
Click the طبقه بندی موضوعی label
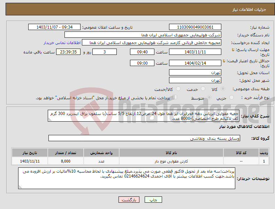(x=251, y=89)
